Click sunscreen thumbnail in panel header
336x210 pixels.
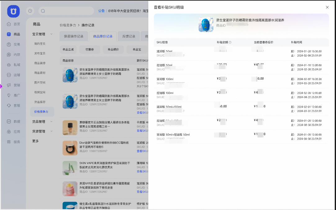pyautogui.click(x=206, y=25)
